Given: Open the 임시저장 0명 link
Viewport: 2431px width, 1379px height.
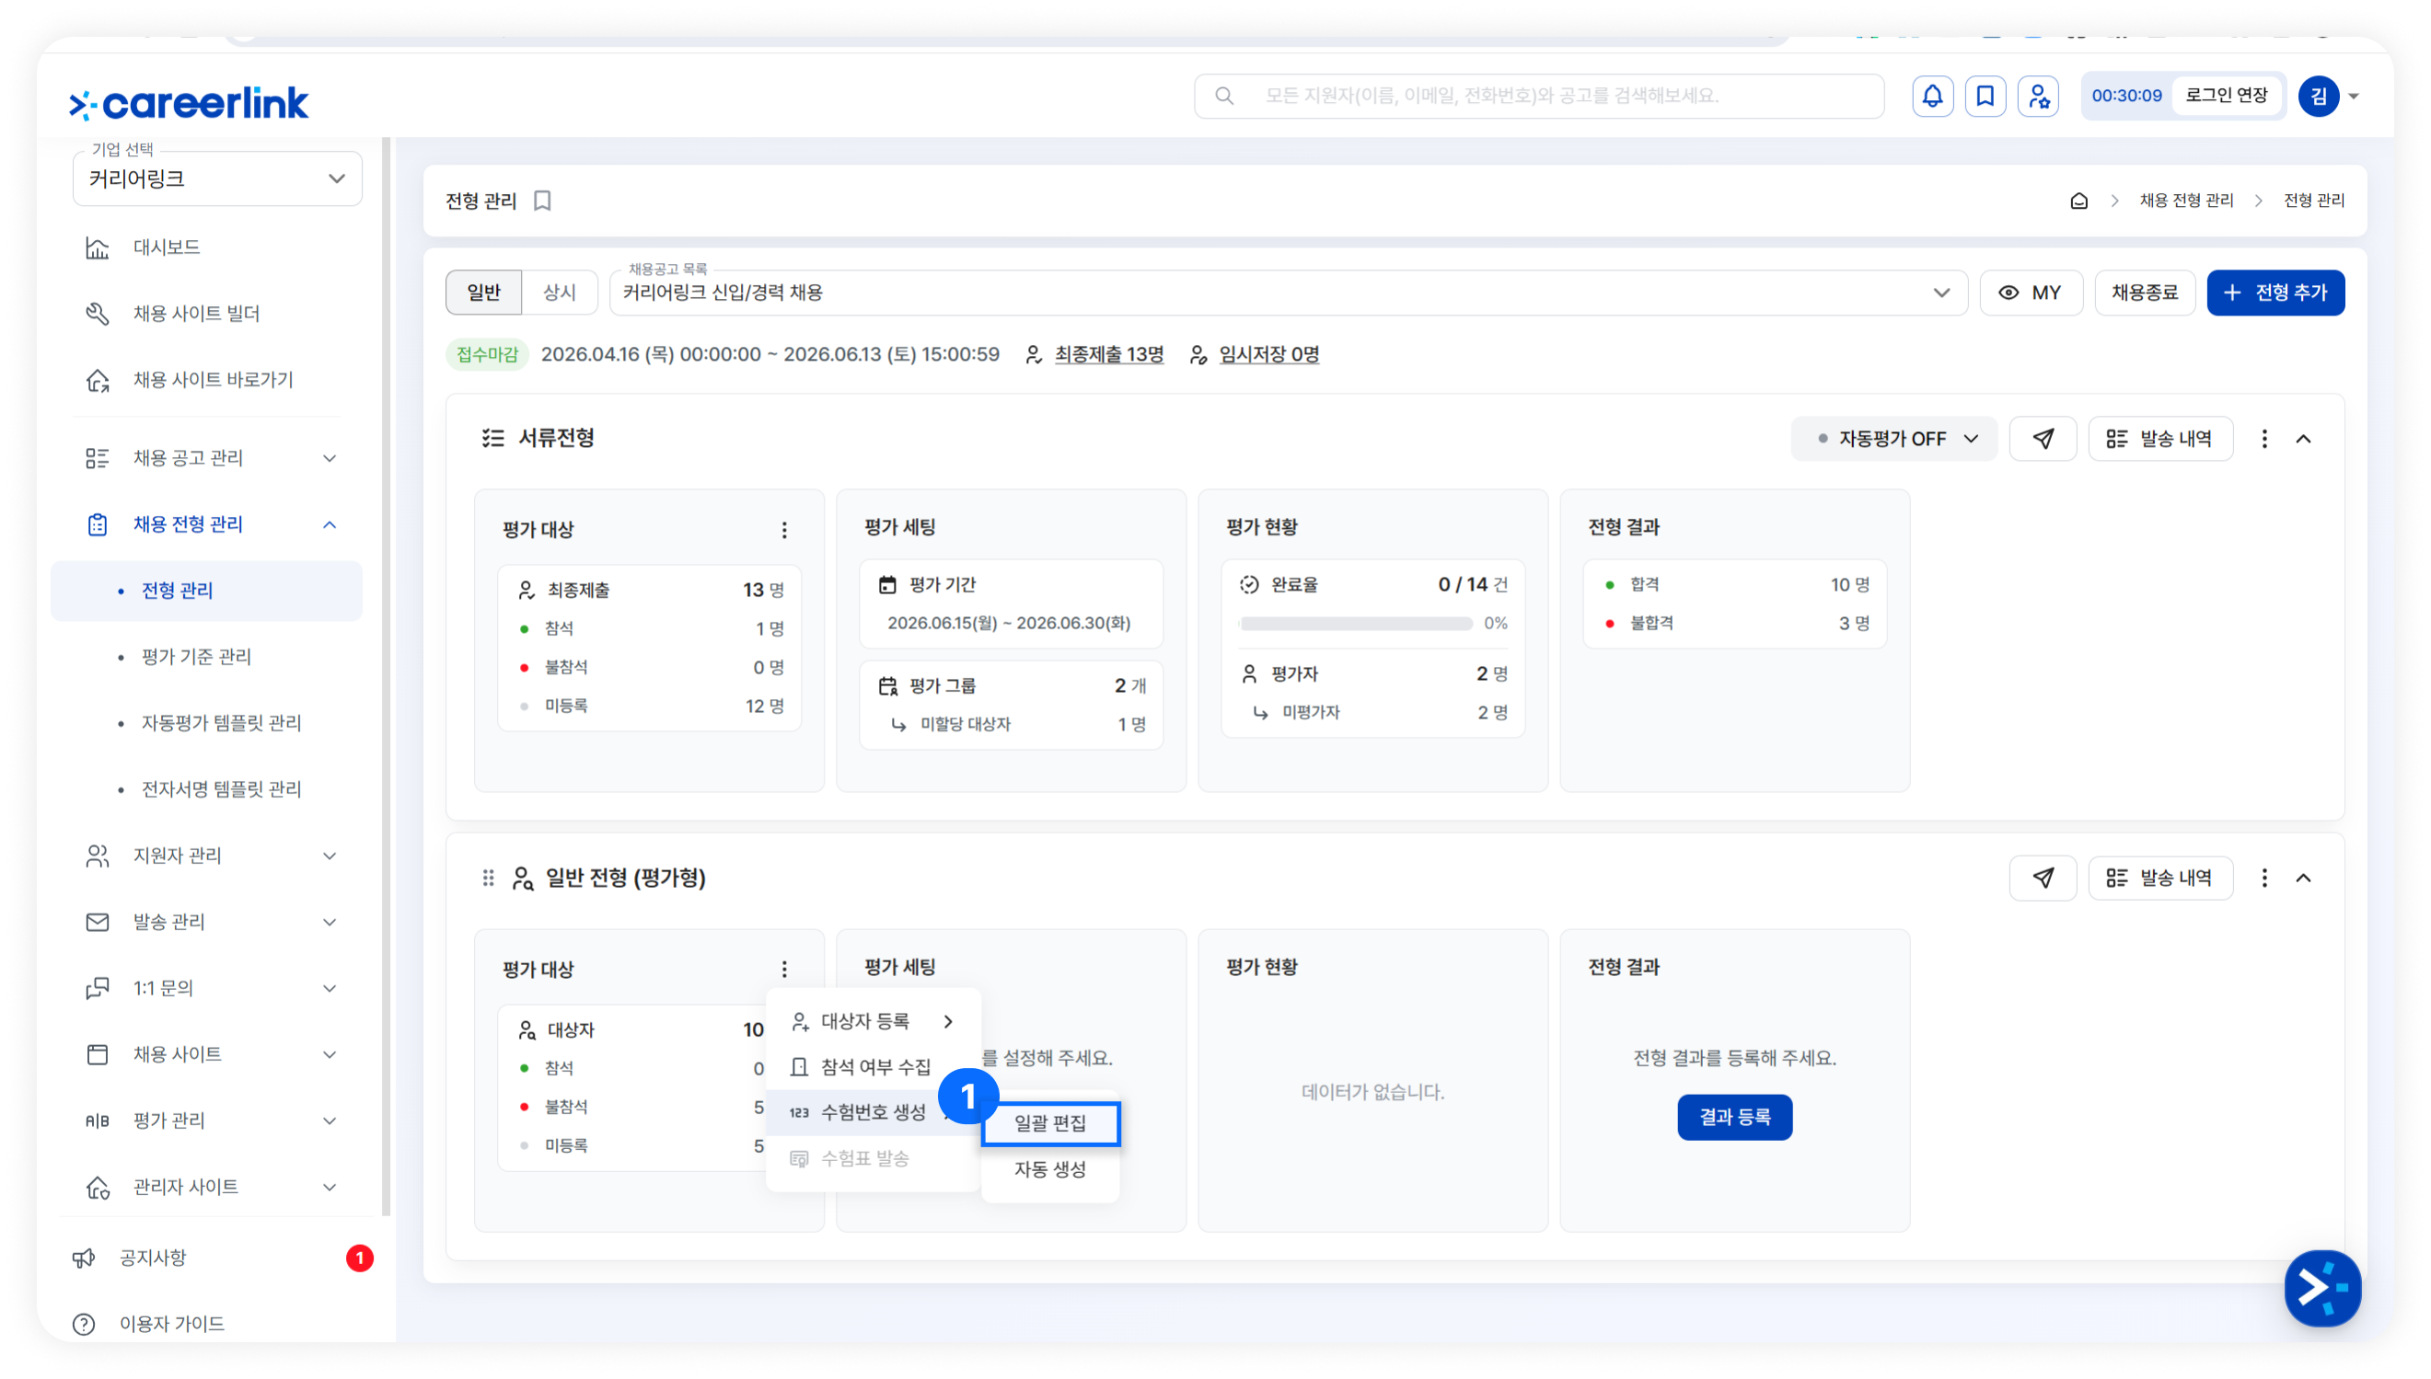Looking at the screenshot, I should pos(1268,354).
